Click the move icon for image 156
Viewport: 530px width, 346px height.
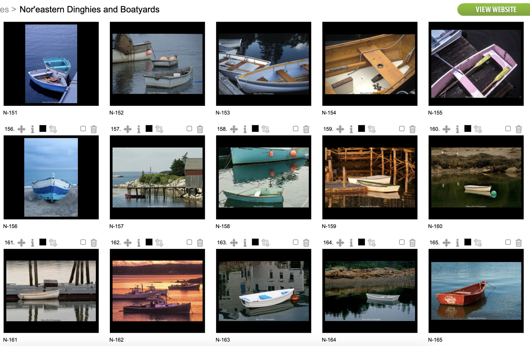pos(21,129)
